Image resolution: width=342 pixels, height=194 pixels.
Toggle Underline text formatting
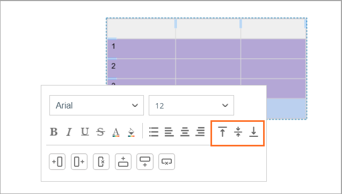pyautogui.click(x=85, y=131)
